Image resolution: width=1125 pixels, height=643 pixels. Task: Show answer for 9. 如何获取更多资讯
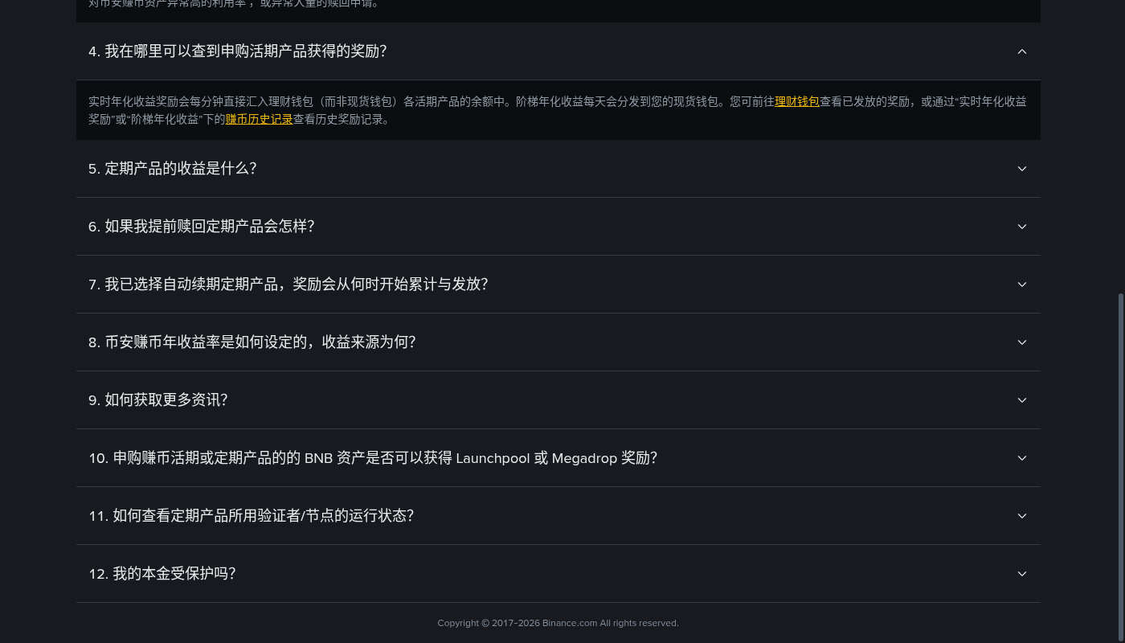[x=558, y=400]
